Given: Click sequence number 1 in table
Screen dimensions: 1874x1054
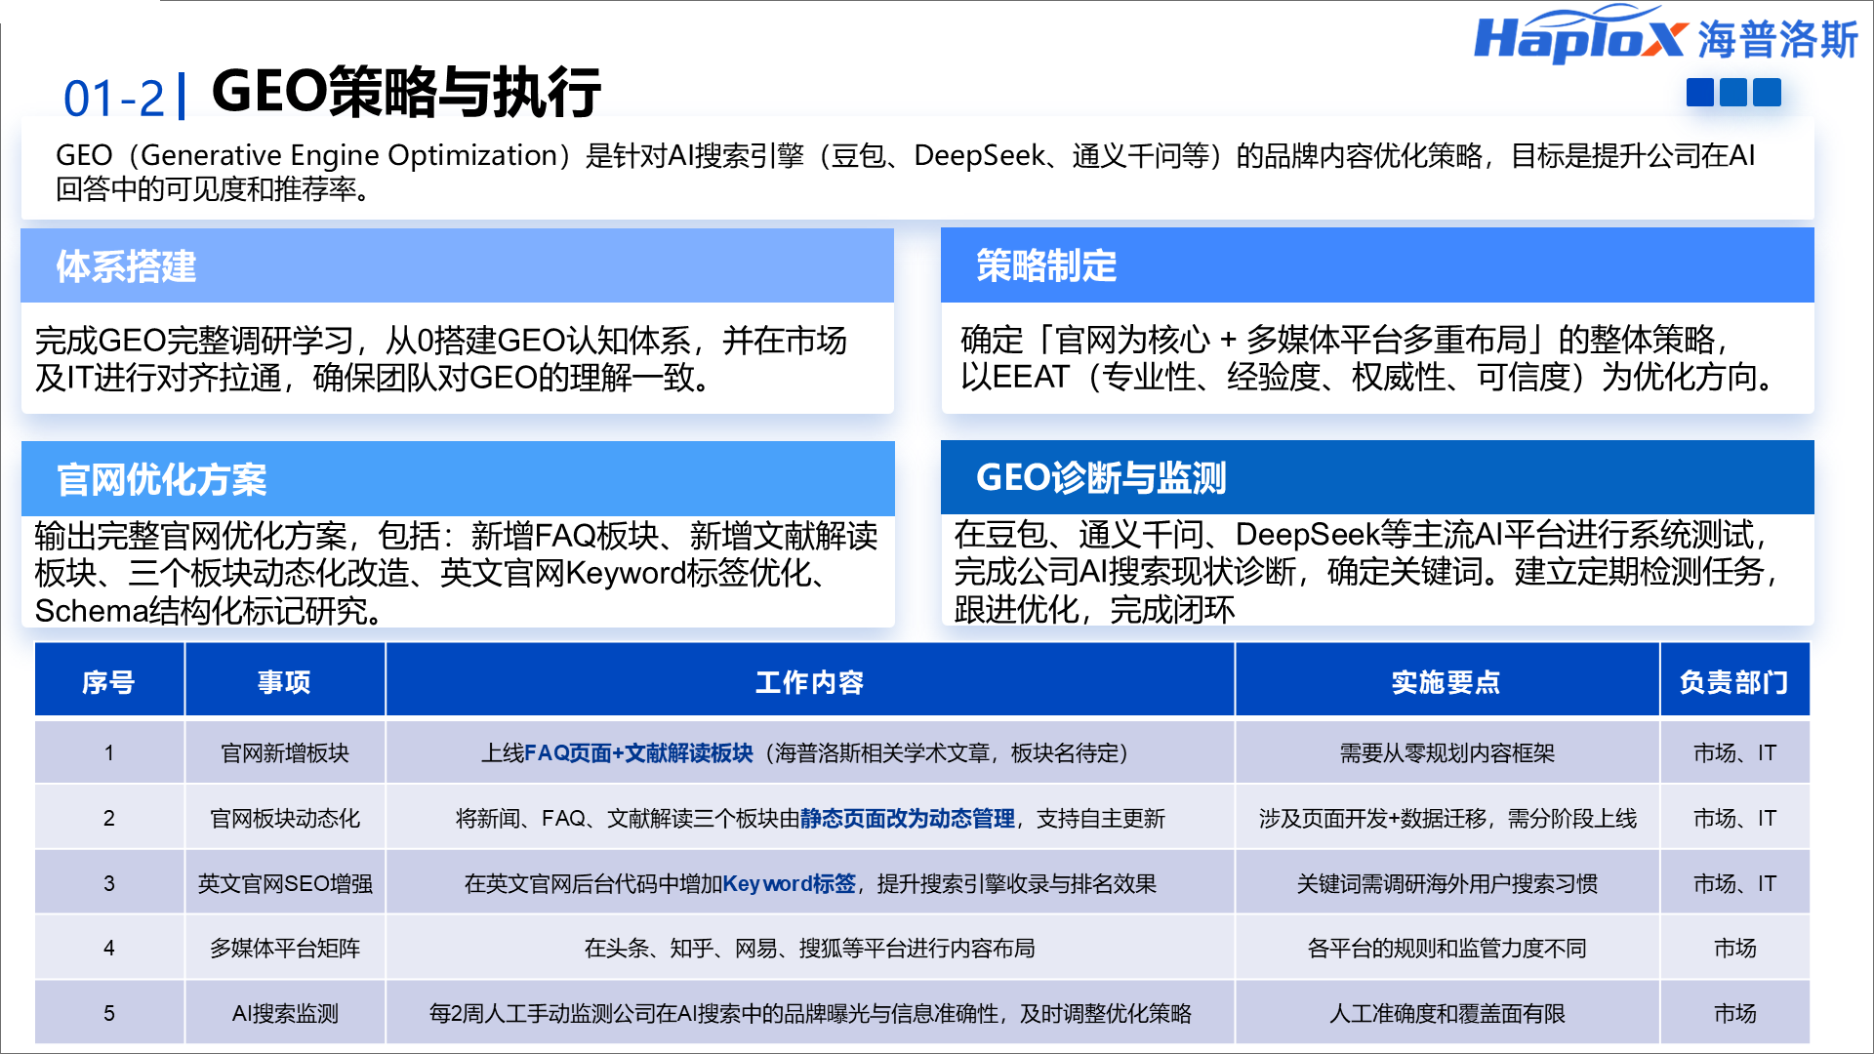Looking at the screenshot, I should point(109,752).
